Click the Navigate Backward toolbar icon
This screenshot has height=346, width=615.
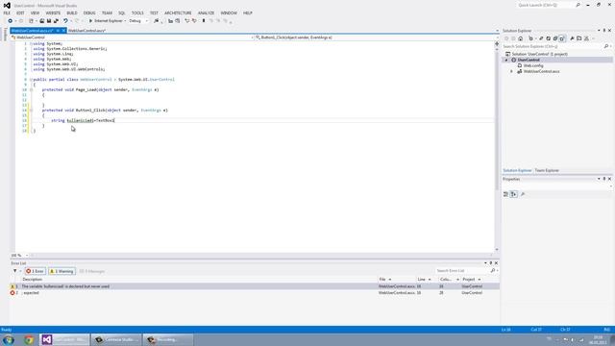click(x=11, y=21)
